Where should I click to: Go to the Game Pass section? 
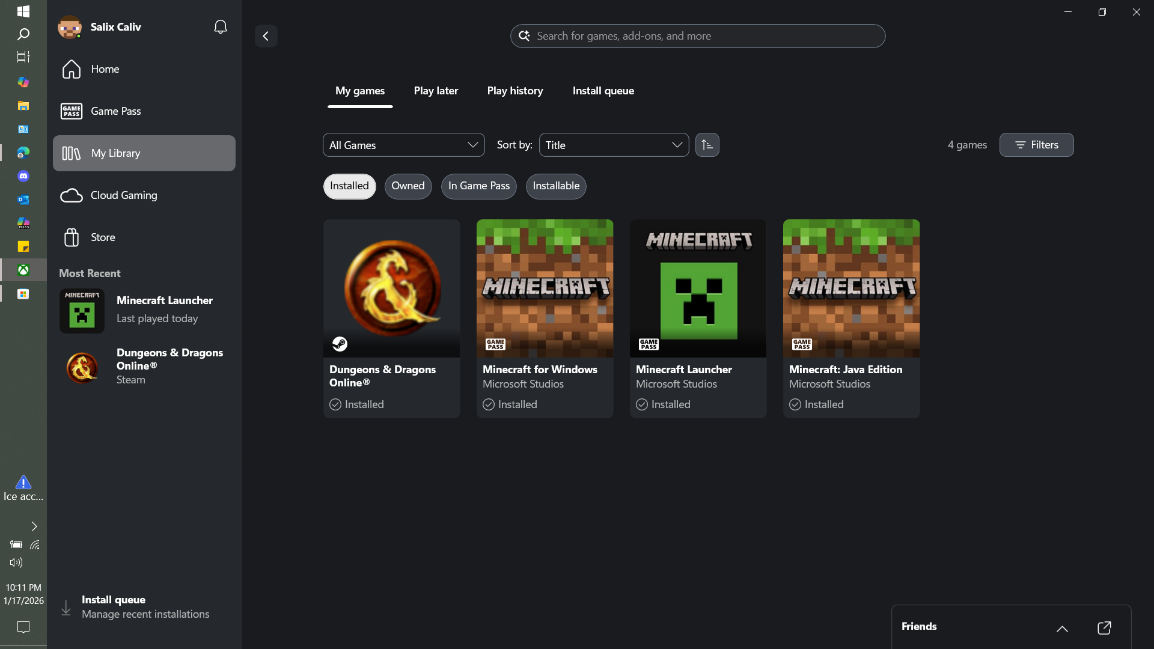115,111
